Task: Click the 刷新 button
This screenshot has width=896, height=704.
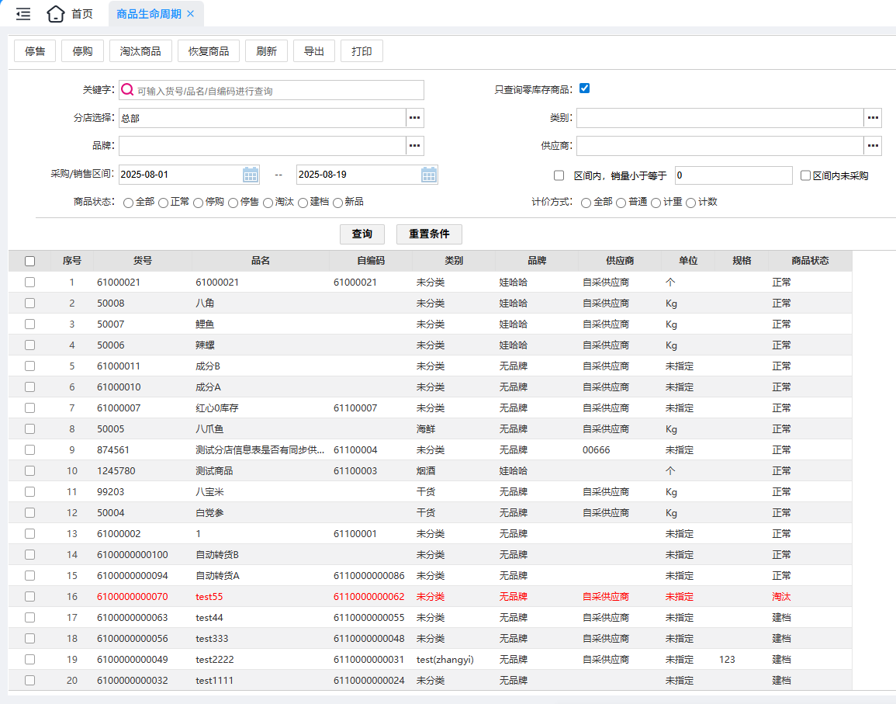Action: (266, 51)
